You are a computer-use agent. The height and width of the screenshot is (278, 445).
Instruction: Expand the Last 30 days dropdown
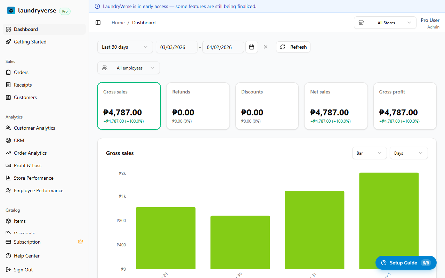(x=125, y=47)
